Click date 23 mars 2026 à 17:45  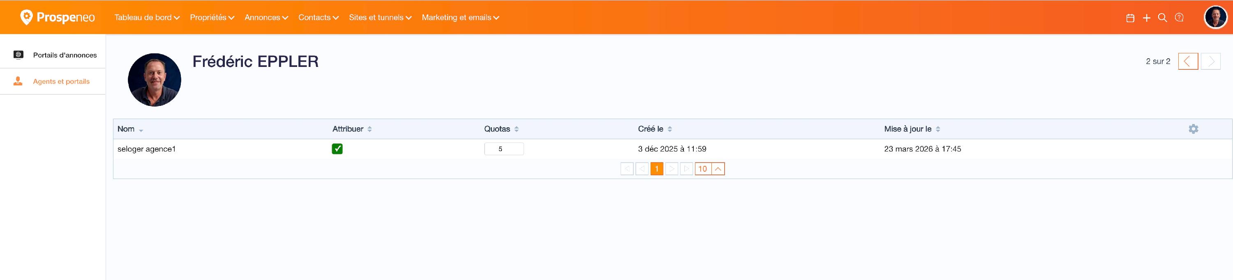[922, 149]
